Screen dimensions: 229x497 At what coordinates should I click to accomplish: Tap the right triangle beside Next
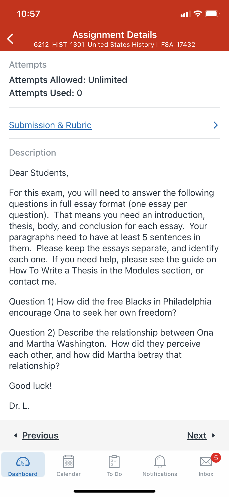pos(213,435)
